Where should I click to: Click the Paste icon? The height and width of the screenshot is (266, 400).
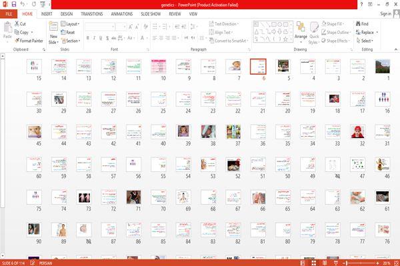(7, 27)
